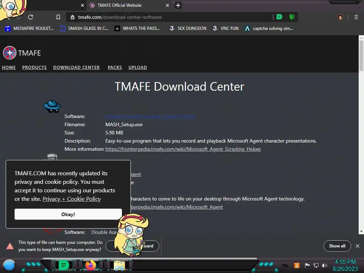Click the TMAFE logo in the header
This screenshot has height=273, width=364.
[22, 53]
